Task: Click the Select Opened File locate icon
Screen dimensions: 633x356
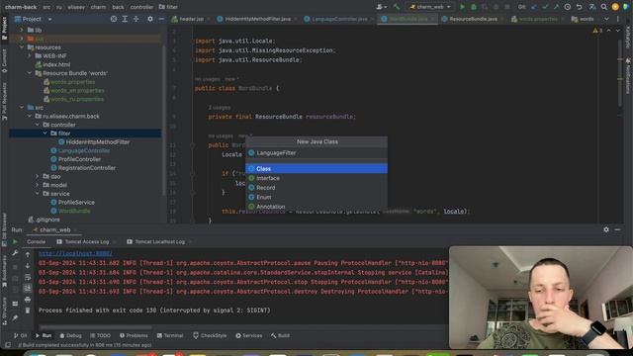Action: click(114, 19)
